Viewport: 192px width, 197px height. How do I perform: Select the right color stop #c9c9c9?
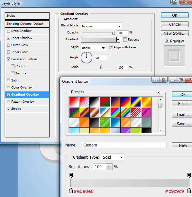click(x=189, y=191)
